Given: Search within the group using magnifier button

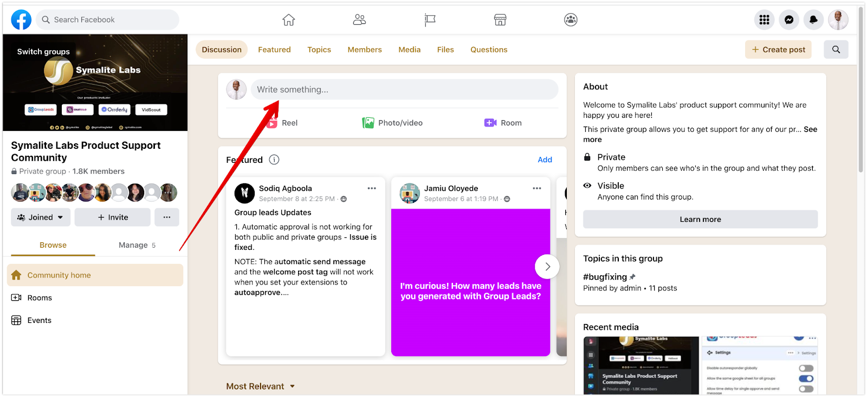Looking at the screenshot, I should pyautogui.click(x=836, y=50).
